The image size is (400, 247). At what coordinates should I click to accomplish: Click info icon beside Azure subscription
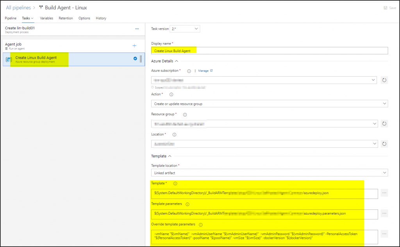(x=190, y=71)
